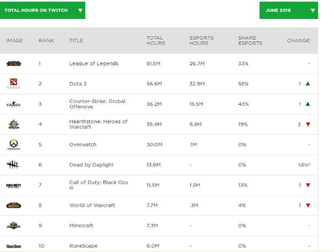The height and width of the screenshot is (252, 334).
Task: Select the World of Warcraft title
Action: [x=92, y=205]
